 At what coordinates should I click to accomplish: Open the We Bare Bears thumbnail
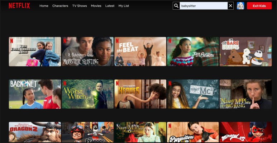pyautogui.click(x=246, y=51)
